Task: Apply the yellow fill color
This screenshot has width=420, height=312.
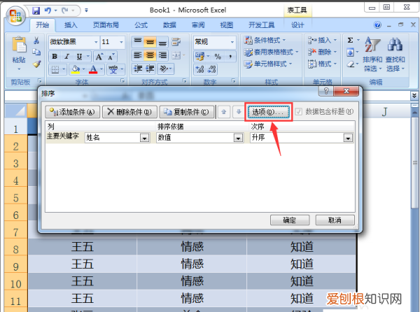Action: tap(76, 69)
